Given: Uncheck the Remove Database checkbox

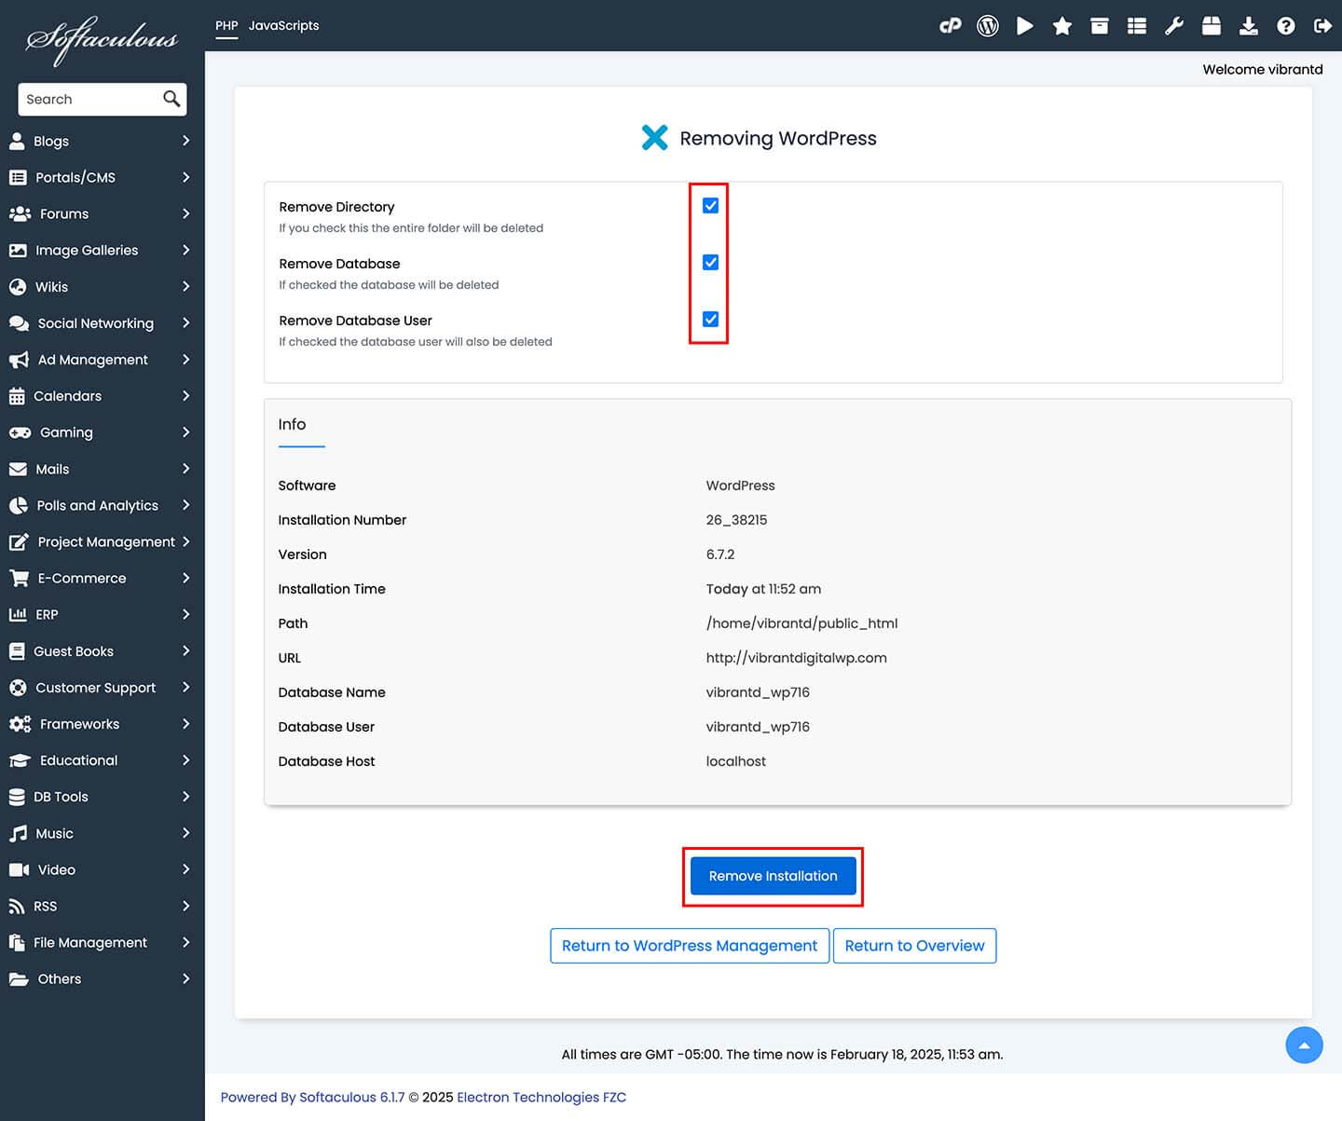Looking at the screenshot, I should coord(710,262).
